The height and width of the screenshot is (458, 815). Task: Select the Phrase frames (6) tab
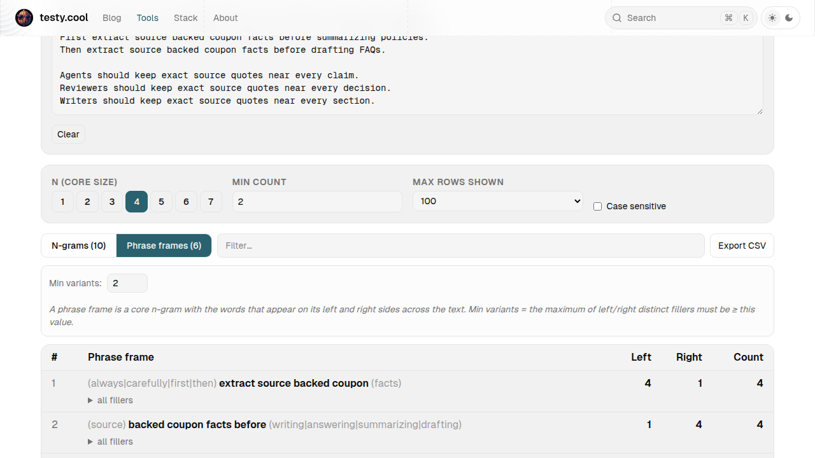(164, 246)
